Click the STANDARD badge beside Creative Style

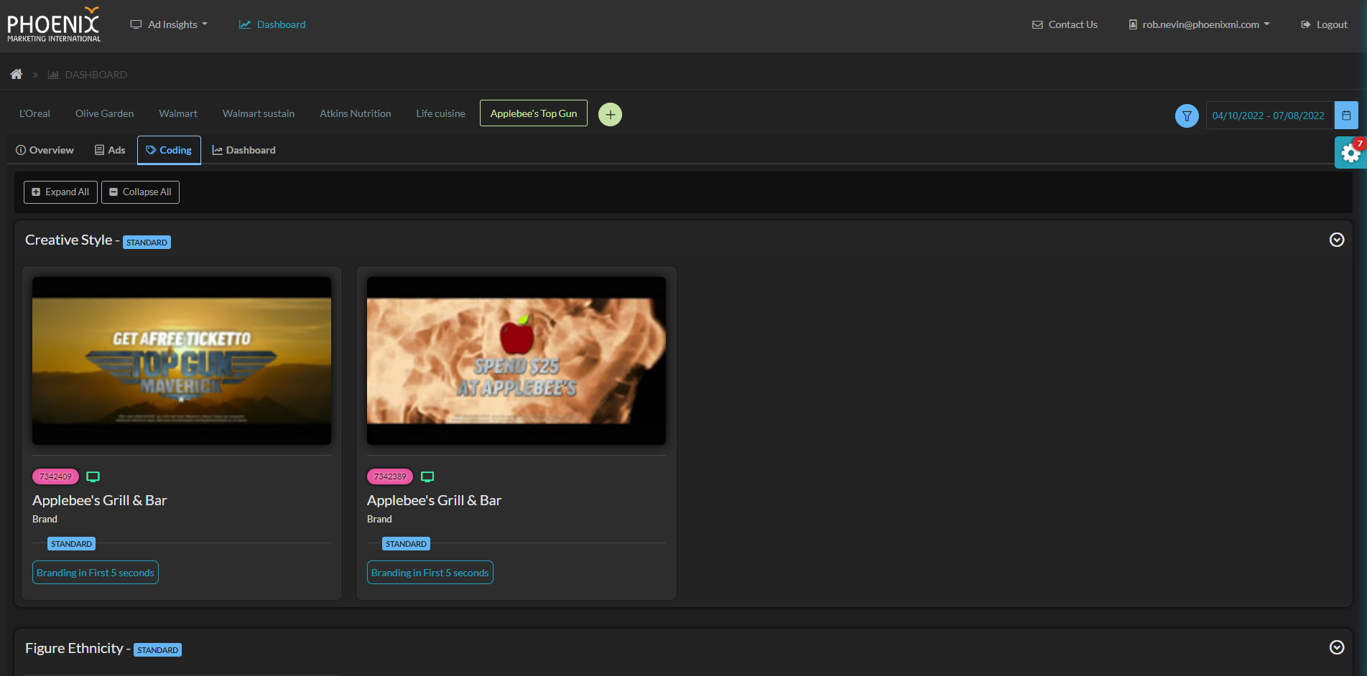click(x=147, y=243)
